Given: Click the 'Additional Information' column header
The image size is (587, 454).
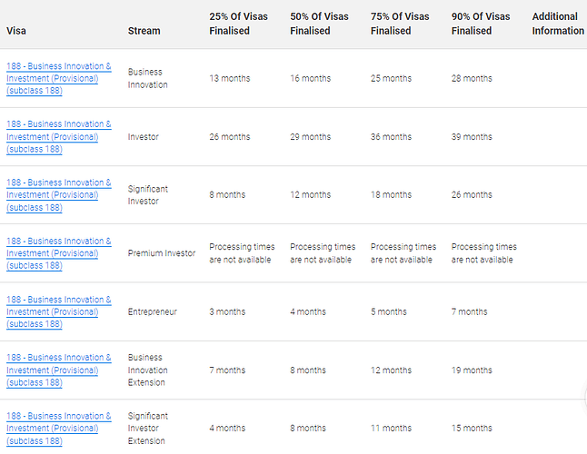Looking at the screenshot, I should pyautogui.click(x=558, y=24).
